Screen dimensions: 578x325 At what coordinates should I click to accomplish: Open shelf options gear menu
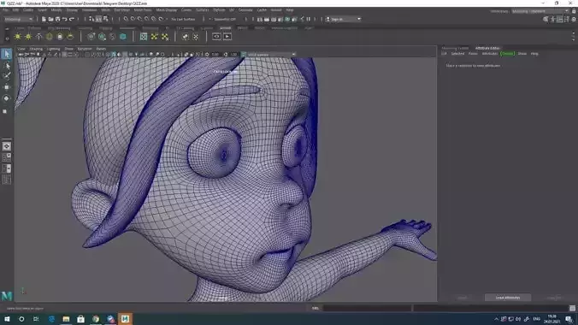pos(7,38)
